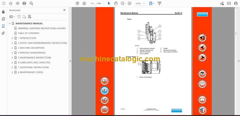The width and height of the screenshot is (240, 116).
Task: Zoom out with the minus button
Action: pos(123,3)
